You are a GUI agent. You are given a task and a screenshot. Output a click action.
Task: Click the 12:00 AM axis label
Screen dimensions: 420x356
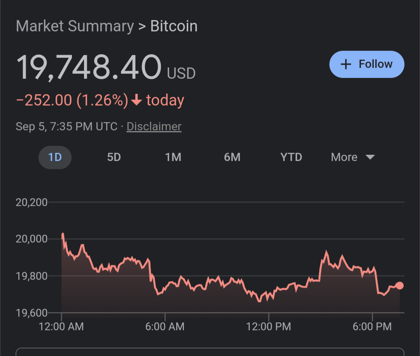61,327
